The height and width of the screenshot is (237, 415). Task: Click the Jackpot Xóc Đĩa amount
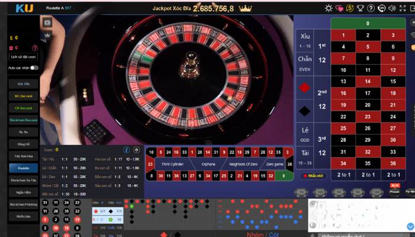pyautogui.click(x=213, y=8)
